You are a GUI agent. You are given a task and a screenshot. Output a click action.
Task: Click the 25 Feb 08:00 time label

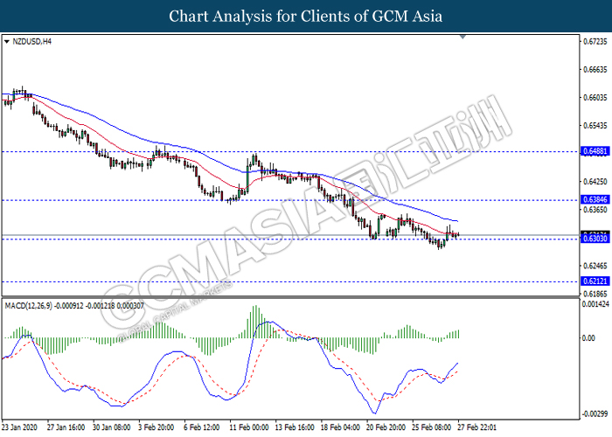[432, 427]
